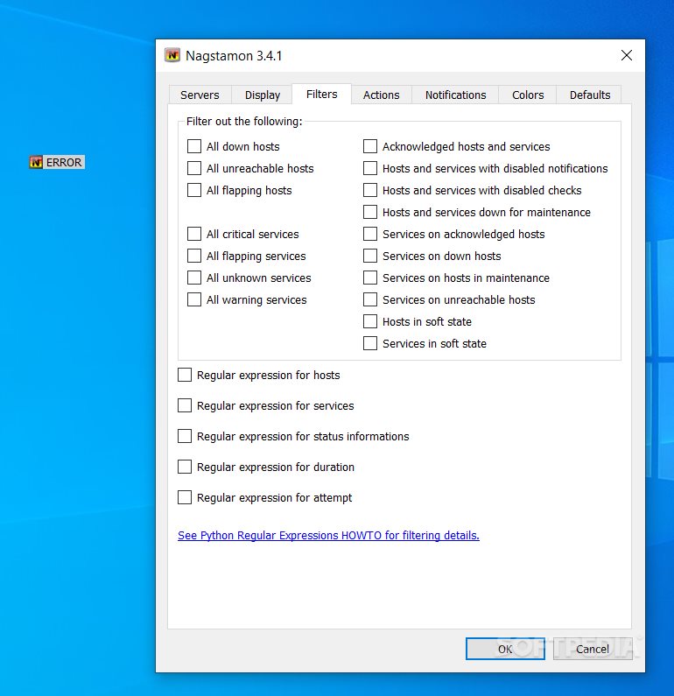The width and height of the screenshot is (674, 696).
Task: Filter out Acknowledged hosts and services
Action: tap(370, 146)
